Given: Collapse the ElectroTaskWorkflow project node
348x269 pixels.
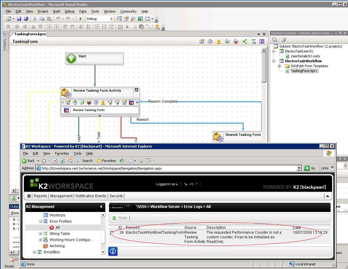Looking at the screenshot, I should coord(274,61).
